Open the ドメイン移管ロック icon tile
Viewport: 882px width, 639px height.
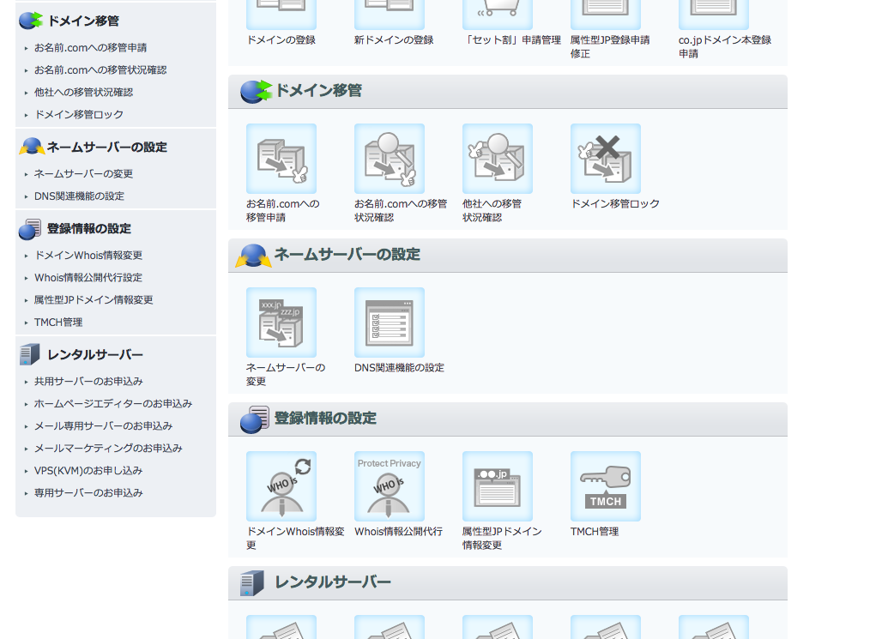pos(605,159)
